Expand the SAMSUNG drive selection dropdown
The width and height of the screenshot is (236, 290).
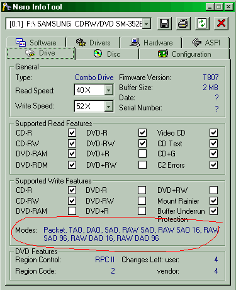pos(147,24)
